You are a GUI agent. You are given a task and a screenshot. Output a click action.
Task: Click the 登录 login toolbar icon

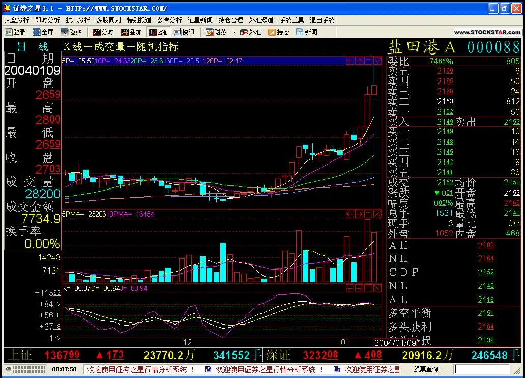15,32
